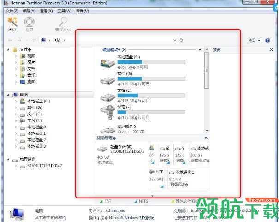Viewport: 279px width, 222px height.
Task: Expand ST500LT012-1DG142 tree node
Action: pyautogui.click(x=16, y=166)
